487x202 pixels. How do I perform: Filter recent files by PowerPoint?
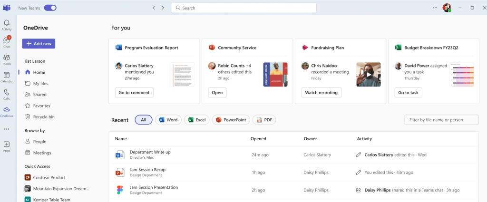pyautogui.click(x=231, y=120)
